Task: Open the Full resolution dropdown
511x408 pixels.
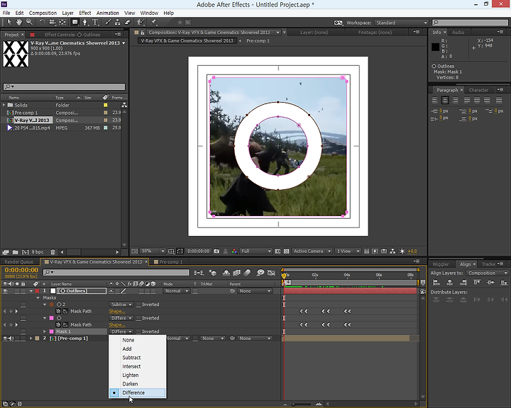Action: (256, 251)
